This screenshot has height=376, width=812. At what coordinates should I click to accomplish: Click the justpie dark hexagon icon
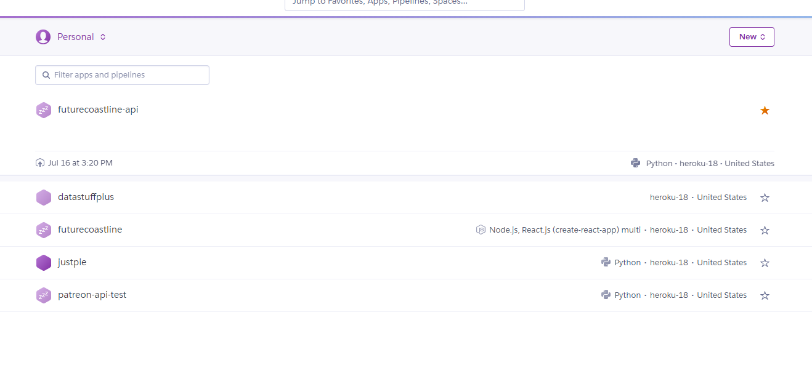(43, 263)
